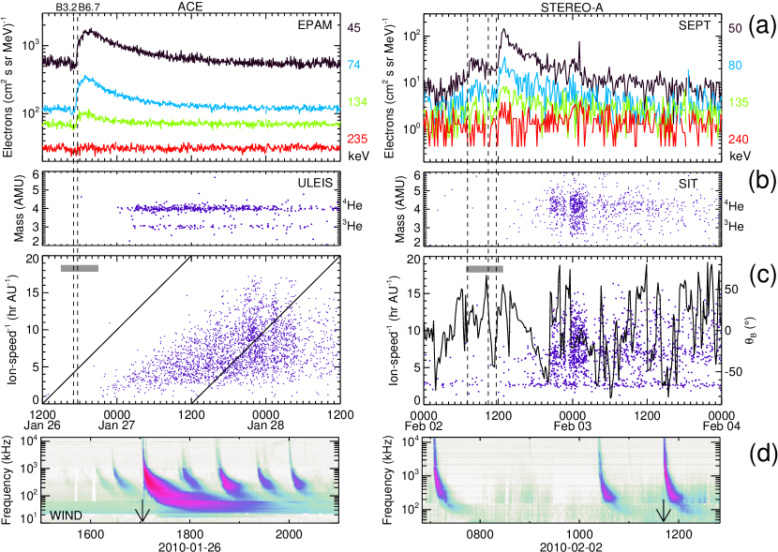The image size is (778, 552).
Task: Click the dark purple 45 channel label
Action: [354, 29]
